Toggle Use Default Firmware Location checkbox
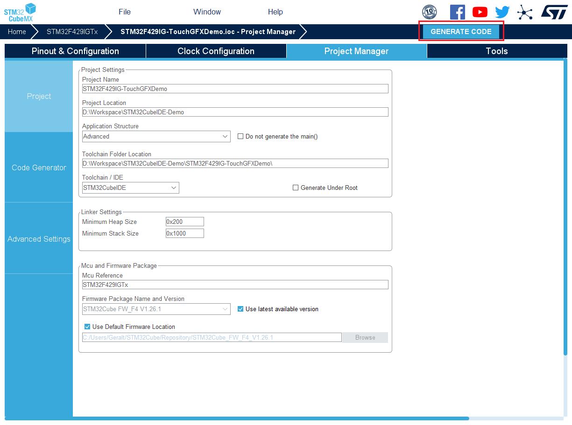 pos(87,327)
